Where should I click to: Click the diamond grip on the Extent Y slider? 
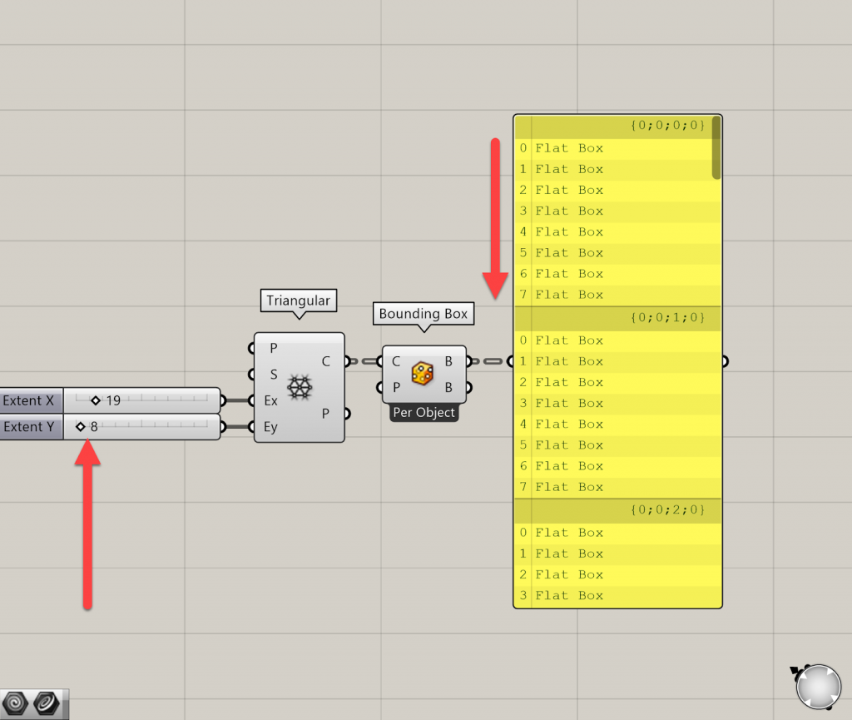pos(82,426)
